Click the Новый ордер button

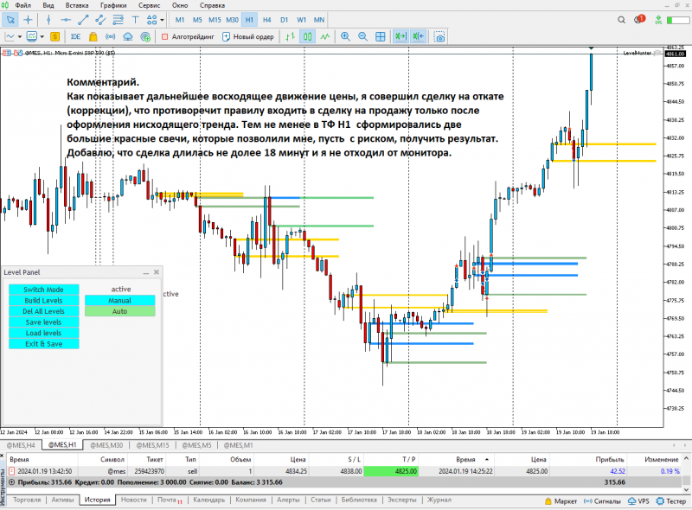(x=248, y=36)
